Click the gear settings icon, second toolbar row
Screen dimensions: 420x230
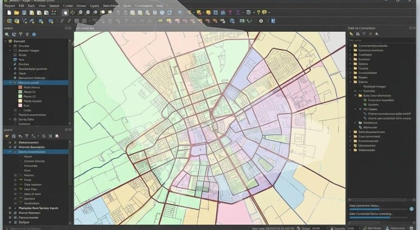(261, 21)
